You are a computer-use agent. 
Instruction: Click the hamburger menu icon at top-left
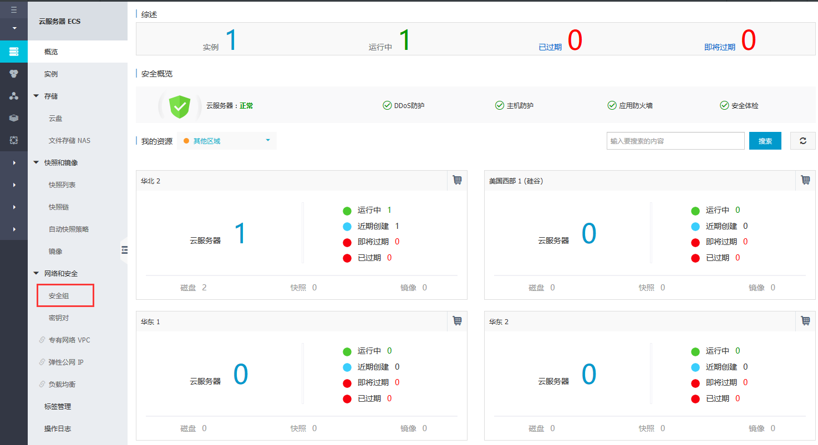pos(14,9)
